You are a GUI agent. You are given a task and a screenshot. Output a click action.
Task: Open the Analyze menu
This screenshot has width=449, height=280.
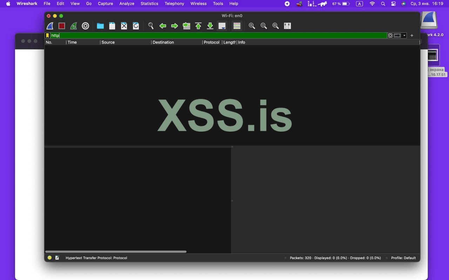[x=127, y=3]
